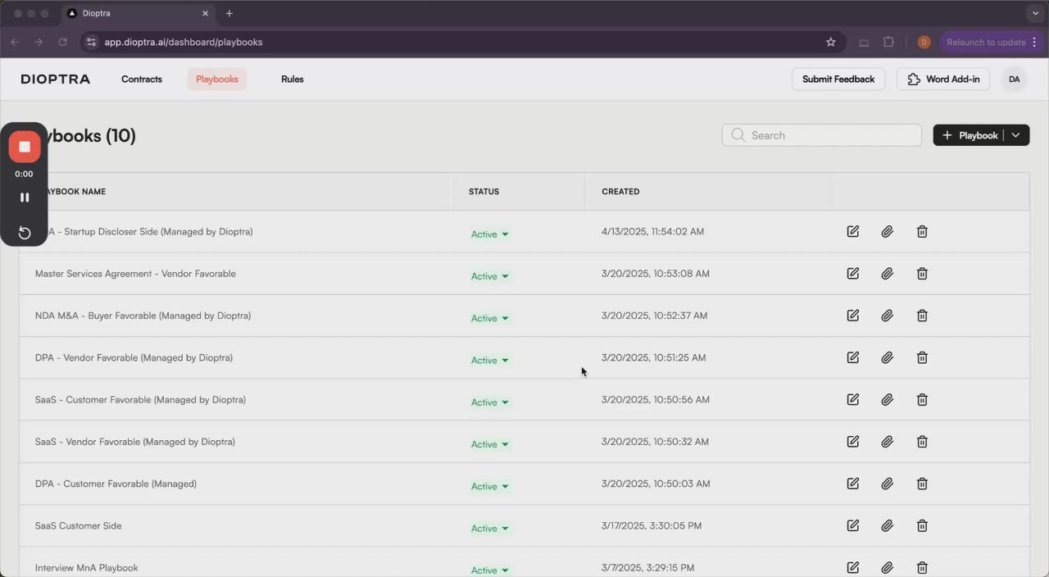Expand the chevron beside the + Playbook button

coord(1016,135)
